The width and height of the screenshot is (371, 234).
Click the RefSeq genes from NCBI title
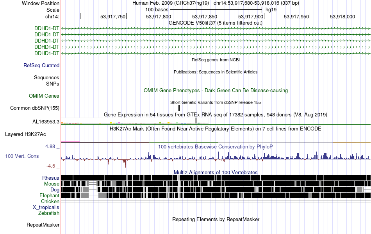(216, 60)
